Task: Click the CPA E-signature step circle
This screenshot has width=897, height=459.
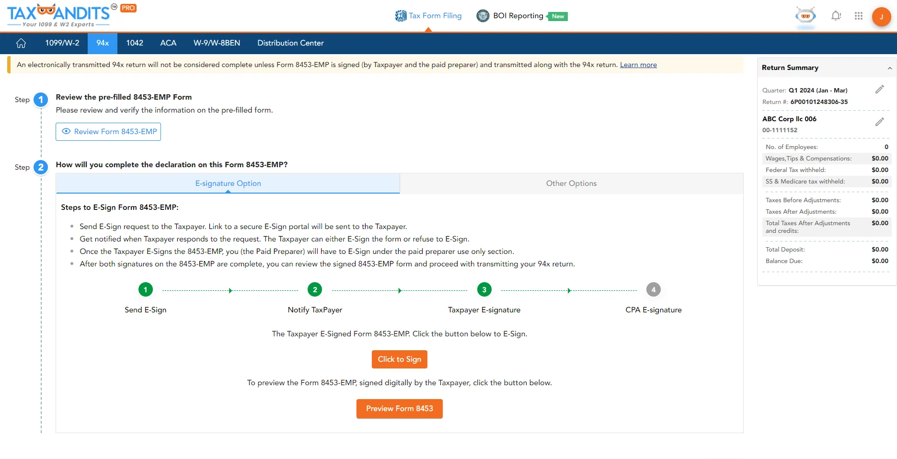Action: [x=654, y=289]
